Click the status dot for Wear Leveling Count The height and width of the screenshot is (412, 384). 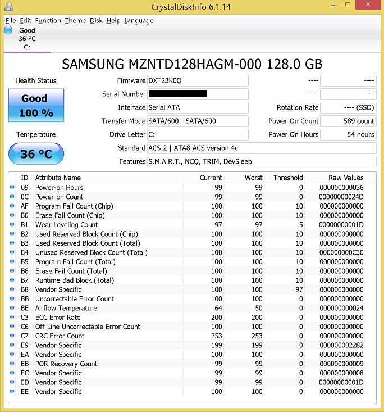coord(12,224)
